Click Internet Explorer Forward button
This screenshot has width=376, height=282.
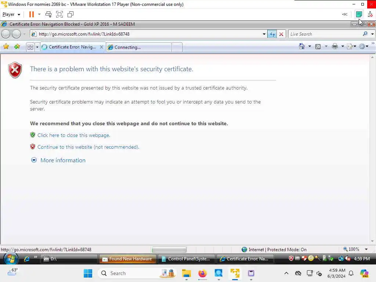click(16, 34)
